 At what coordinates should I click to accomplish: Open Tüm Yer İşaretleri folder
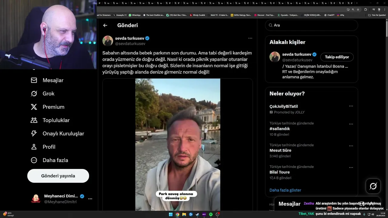[x=377, y=15]
